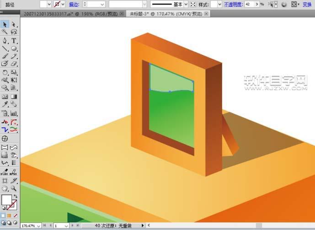This screenshot has width=315, height=230.
Task: Open the brush definition dropdown
Action: click(x=144, y=4)
